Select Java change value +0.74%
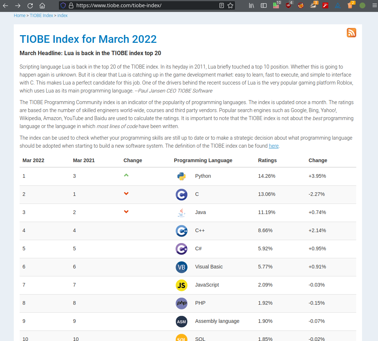 click(317, 212)
